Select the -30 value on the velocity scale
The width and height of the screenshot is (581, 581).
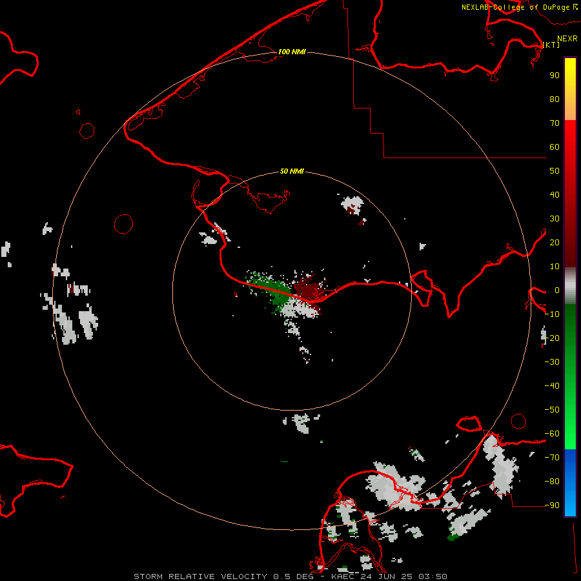(552, 362)
